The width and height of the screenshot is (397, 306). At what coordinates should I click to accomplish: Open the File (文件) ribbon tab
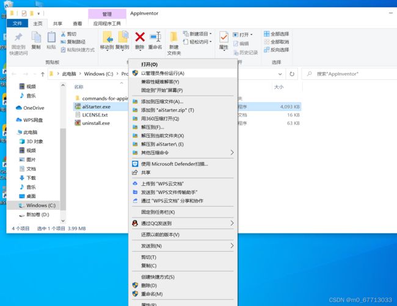[x=17, y=24]
